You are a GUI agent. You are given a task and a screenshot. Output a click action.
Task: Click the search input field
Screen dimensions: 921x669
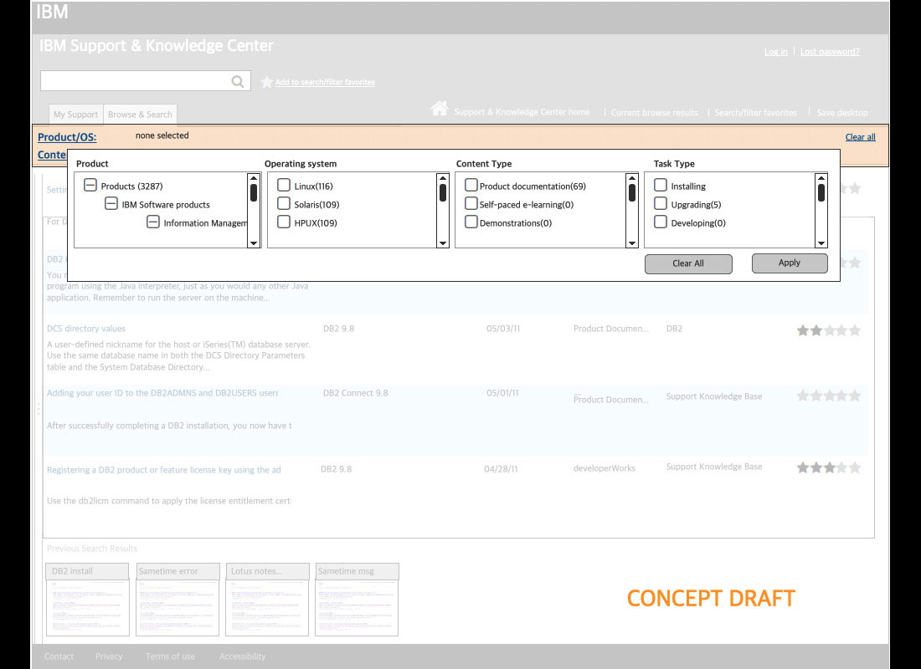(x=134, y=81)
